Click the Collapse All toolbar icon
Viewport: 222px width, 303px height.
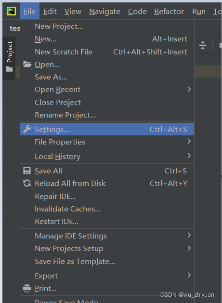tap(203, 45)
